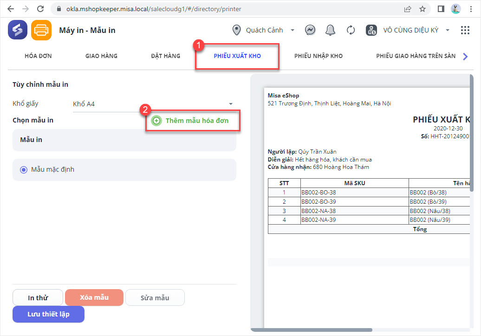
Task: Open browser side panel icon
Action: pyautogui.click(x=441, y=9)
